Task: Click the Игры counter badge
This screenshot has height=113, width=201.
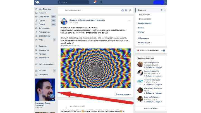Action: [54, 40]
